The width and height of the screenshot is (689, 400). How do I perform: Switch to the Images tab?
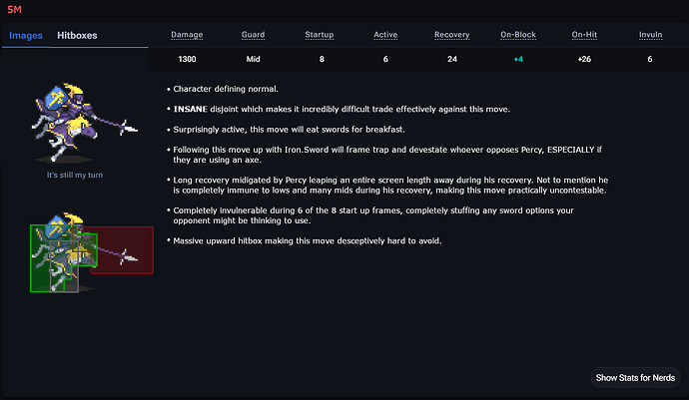coord(26,35)
